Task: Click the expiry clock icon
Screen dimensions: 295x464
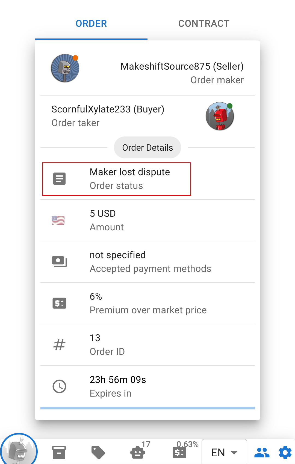Action: (59, 386)
